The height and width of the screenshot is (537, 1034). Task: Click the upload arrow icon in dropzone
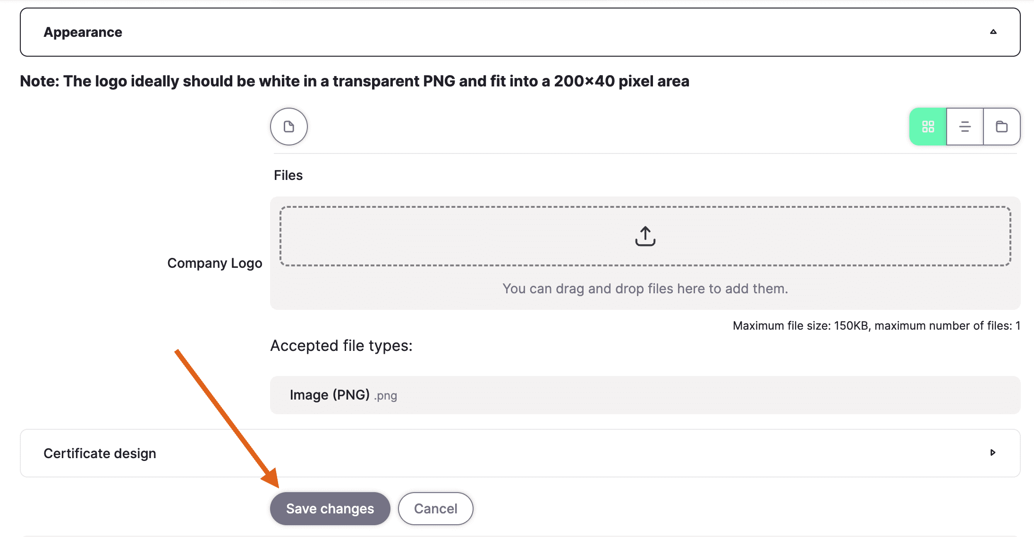645,236
